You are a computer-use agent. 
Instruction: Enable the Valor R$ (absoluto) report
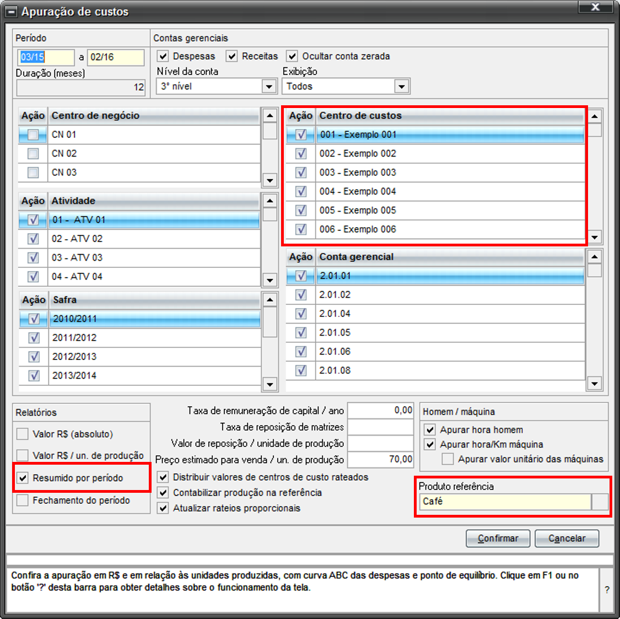23,434
